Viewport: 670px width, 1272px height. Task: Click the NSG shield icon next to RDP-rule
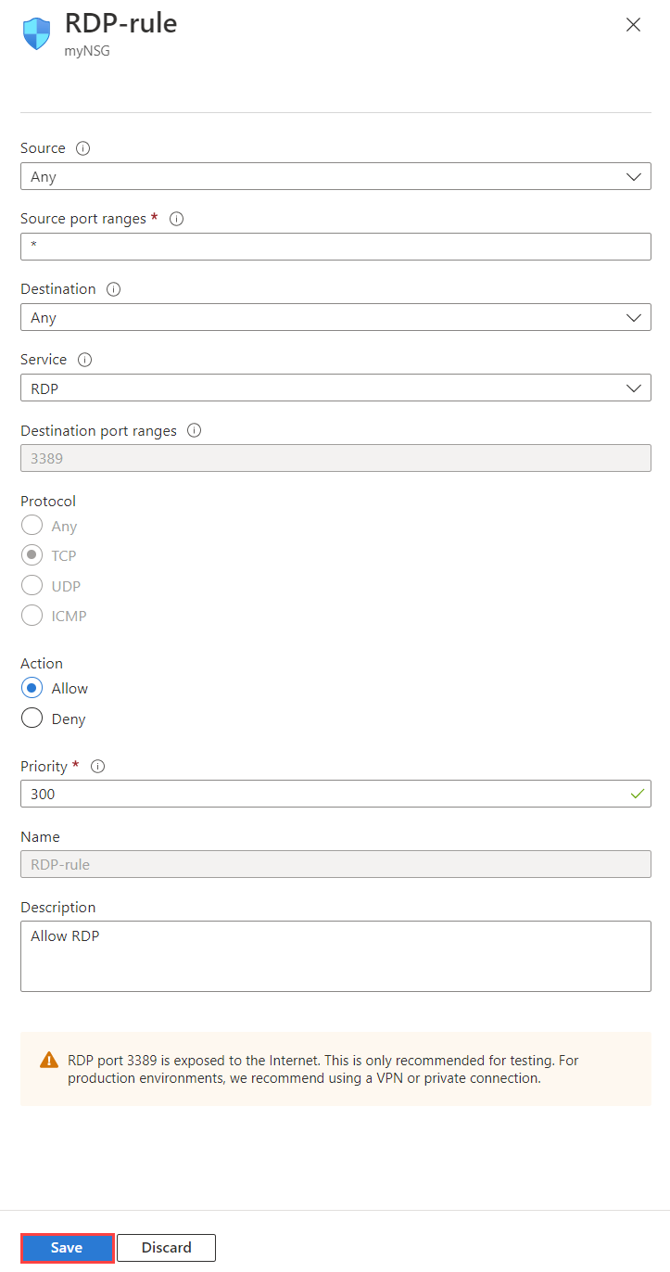point(35,32)
